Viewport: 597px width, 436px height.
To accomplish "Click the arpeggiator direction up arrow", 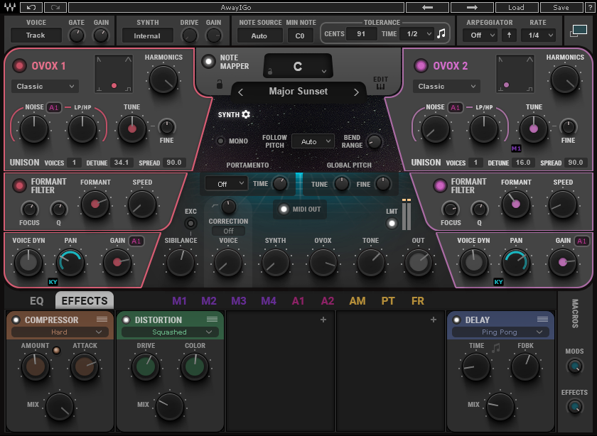I will [509, 35].
